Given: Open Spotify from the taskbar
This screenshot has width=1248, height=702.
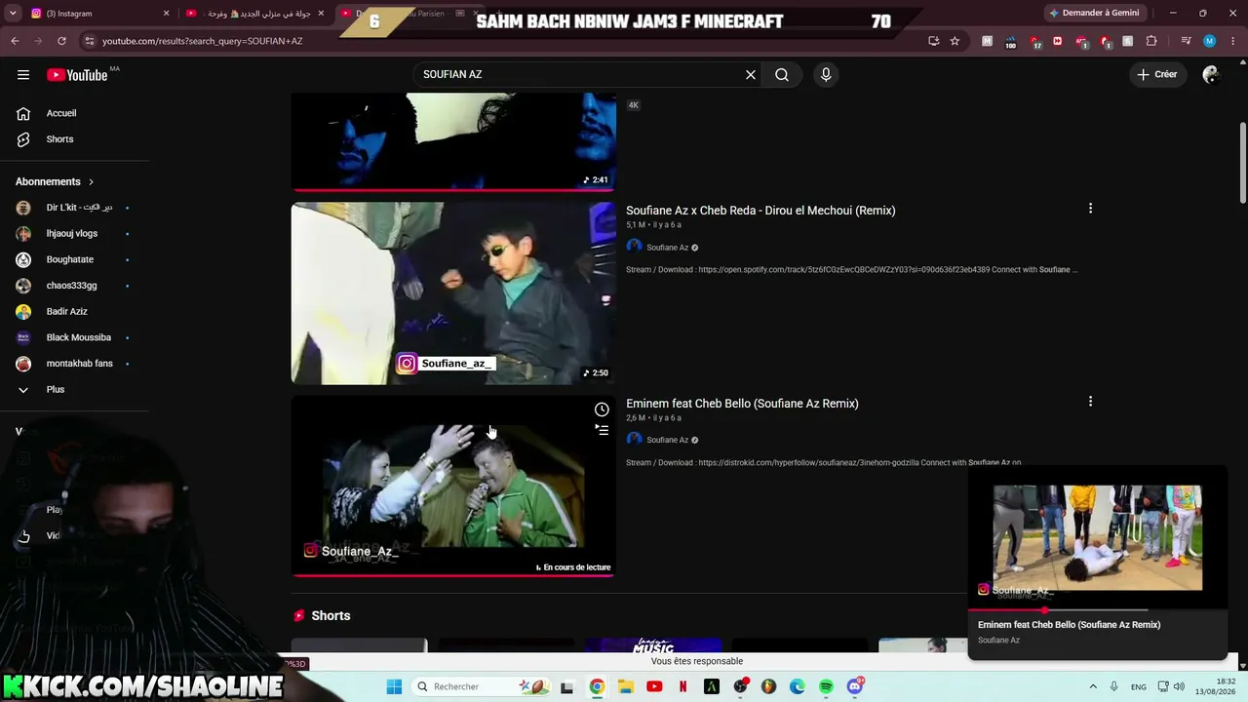Looking at the screenshot, I should (826, 686).
